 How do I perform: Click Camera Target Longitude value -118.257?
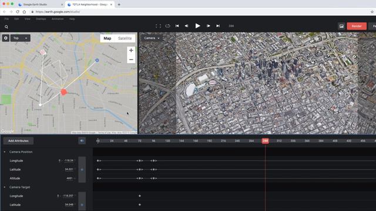click(68, 196)
